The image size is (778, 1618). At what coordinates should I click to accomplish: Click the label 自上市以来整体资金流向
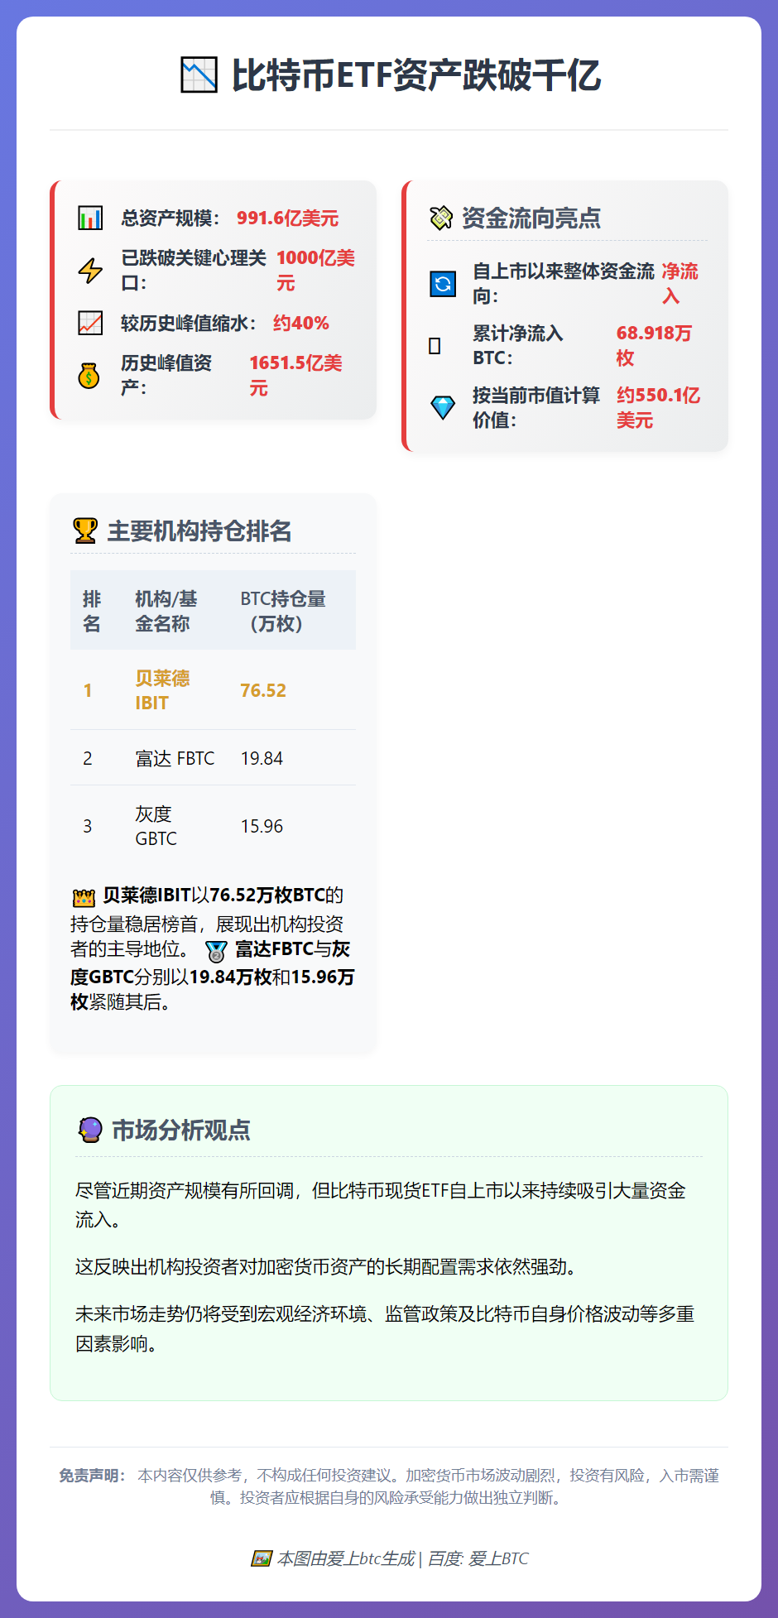click(x=564, y=284)
